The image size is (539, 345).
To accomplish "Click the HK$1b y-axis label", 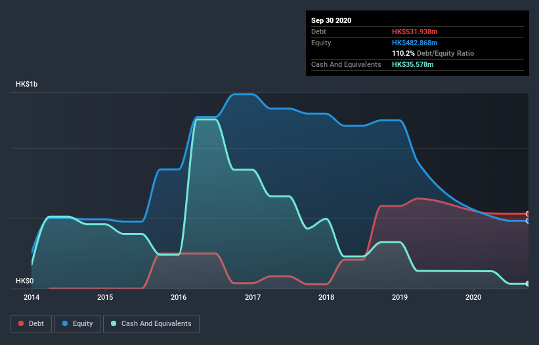I will (x=26, y=84).
